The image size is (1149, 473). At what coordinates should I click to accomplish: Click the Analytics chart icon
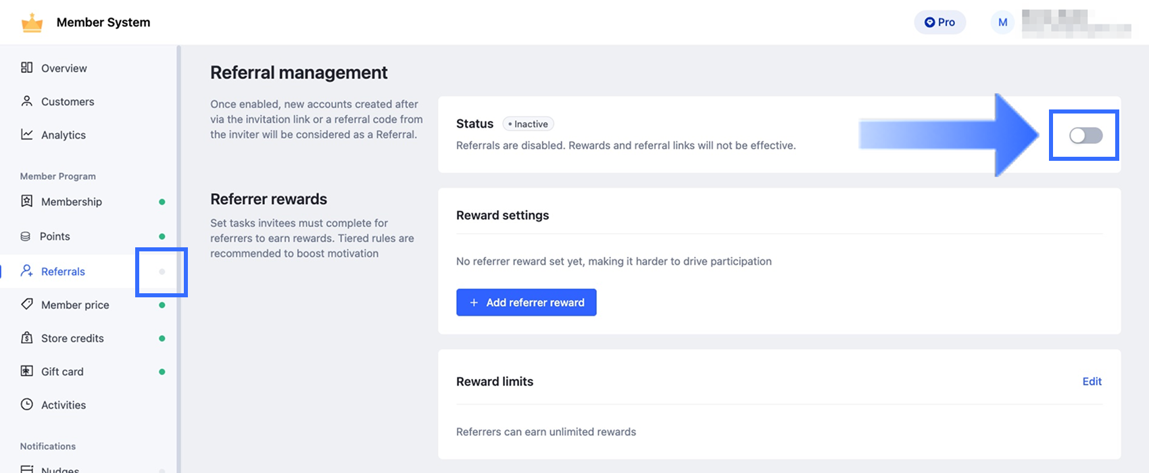27,134
